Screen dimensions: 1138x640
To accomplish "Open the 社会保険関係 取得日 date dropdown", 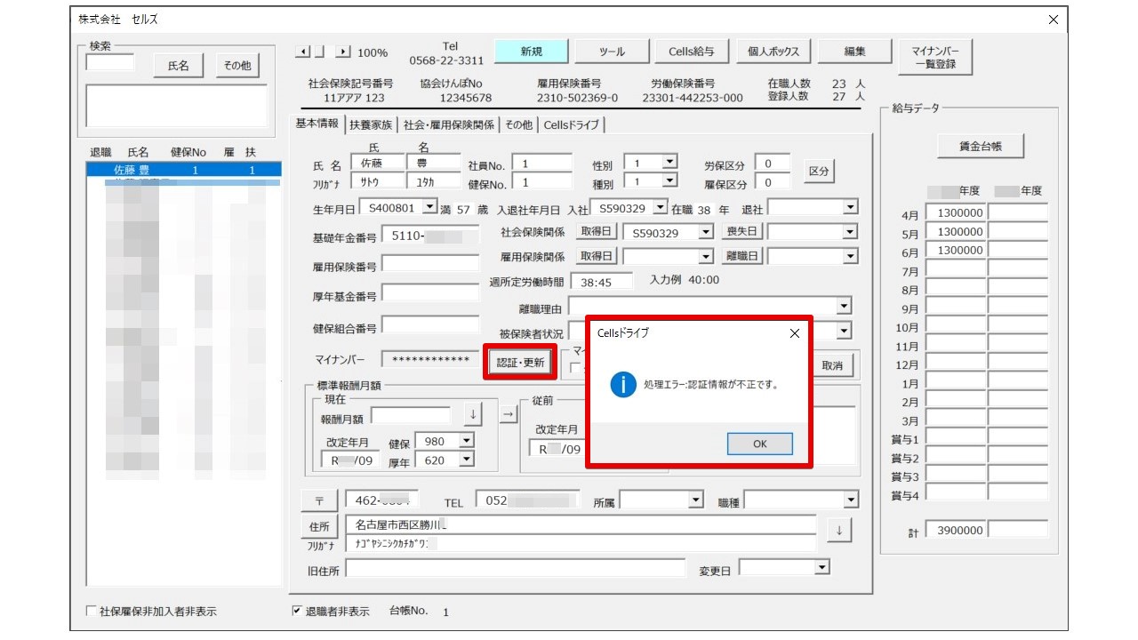I will pyautogui.click(x=706, y=231).
